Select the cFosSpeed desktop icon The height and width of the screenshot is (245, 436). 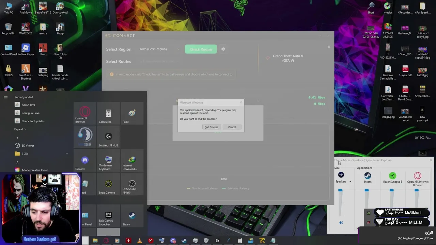tap(422, 8)
